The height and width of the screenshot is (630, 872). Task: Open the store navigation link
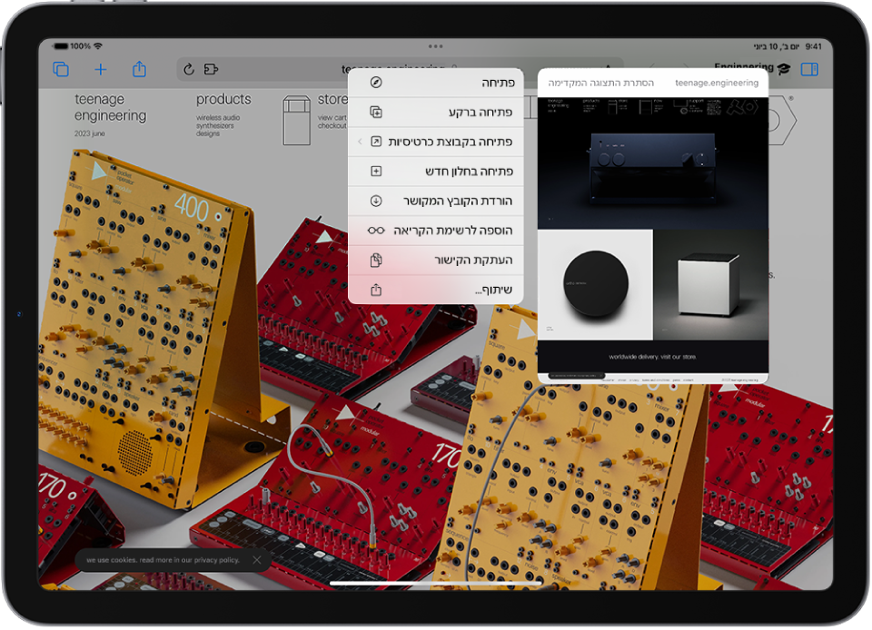click(332, 99)
